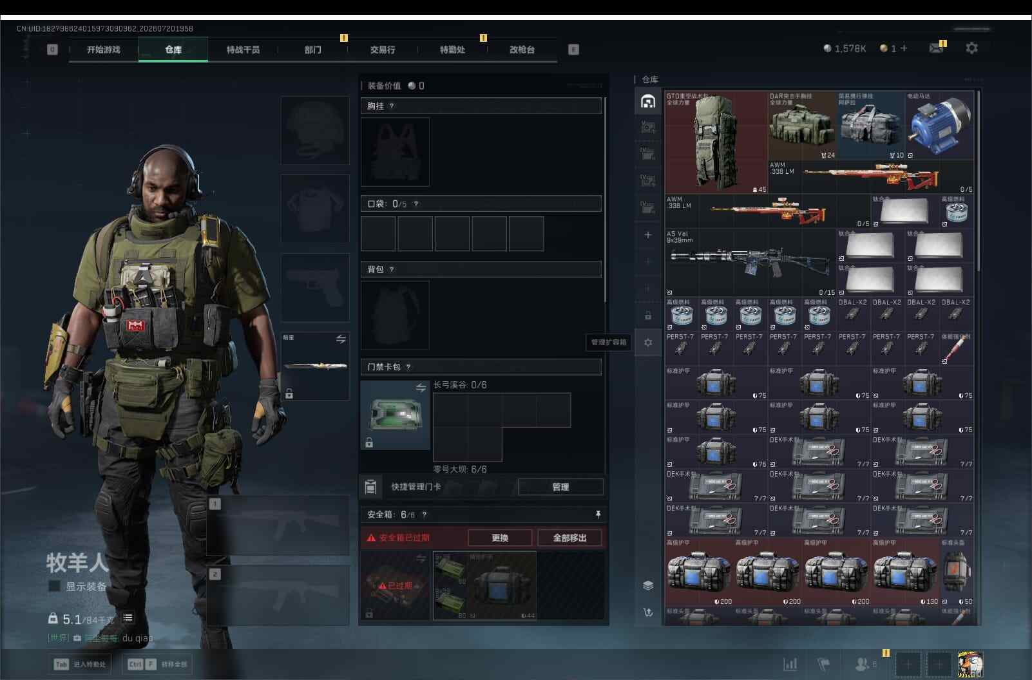The width and height of the screenshot is (1032, 680).
Task: Click the quick keycard management icon
Action: click(370, 487)
